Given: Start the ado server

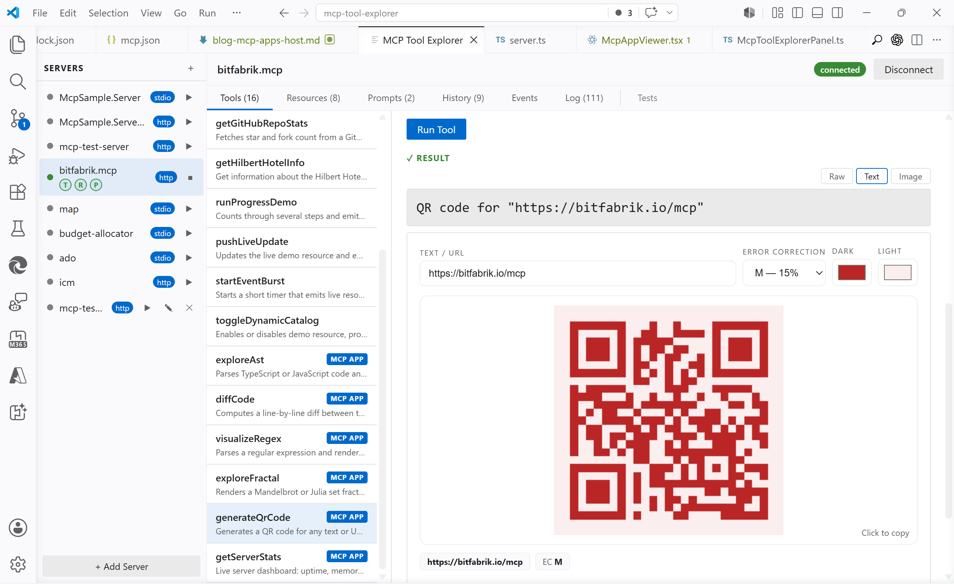Looking at the screenshot, I should (x=189, y=258).
